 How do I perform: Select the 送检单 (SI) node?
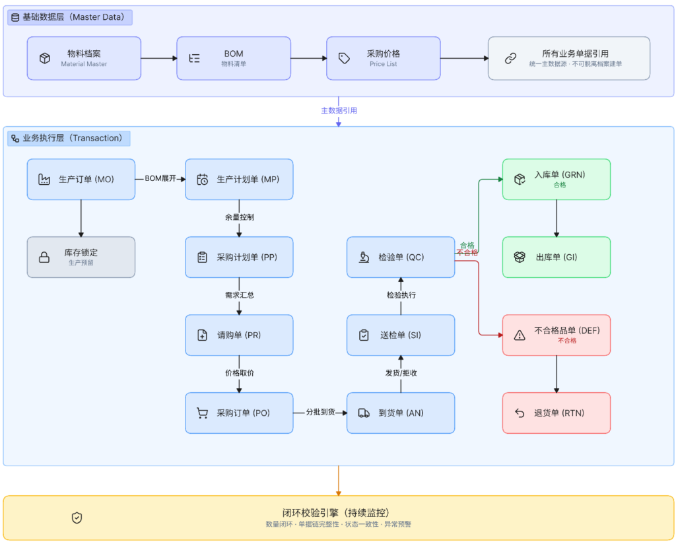click(x=401, y=335)
